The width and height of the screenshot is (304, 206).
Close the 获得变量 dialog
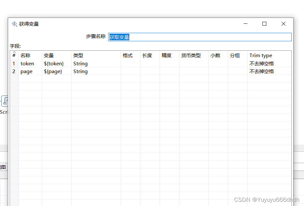click(x=283, y=24)
